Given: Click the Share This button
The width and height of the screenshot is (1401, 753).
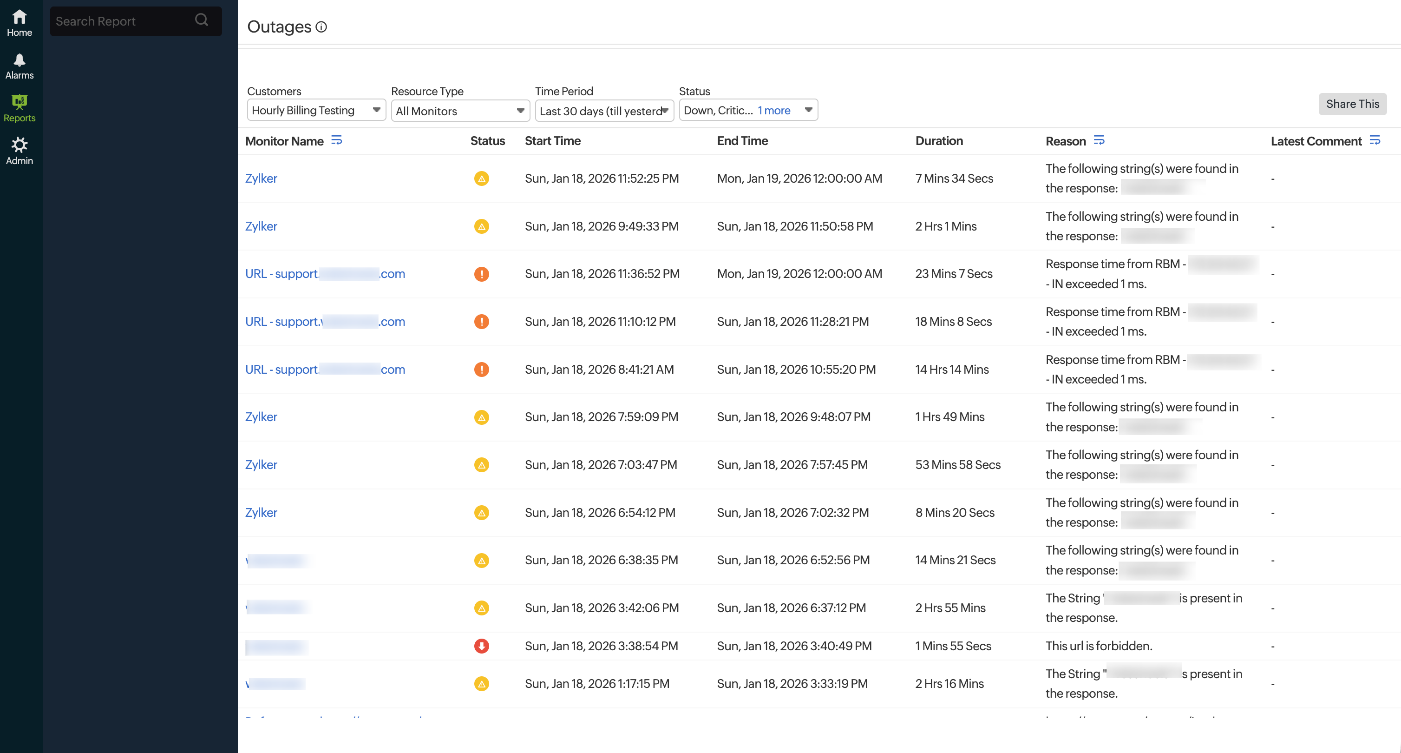Looking at the screenshot, I should coord(1352,104).
